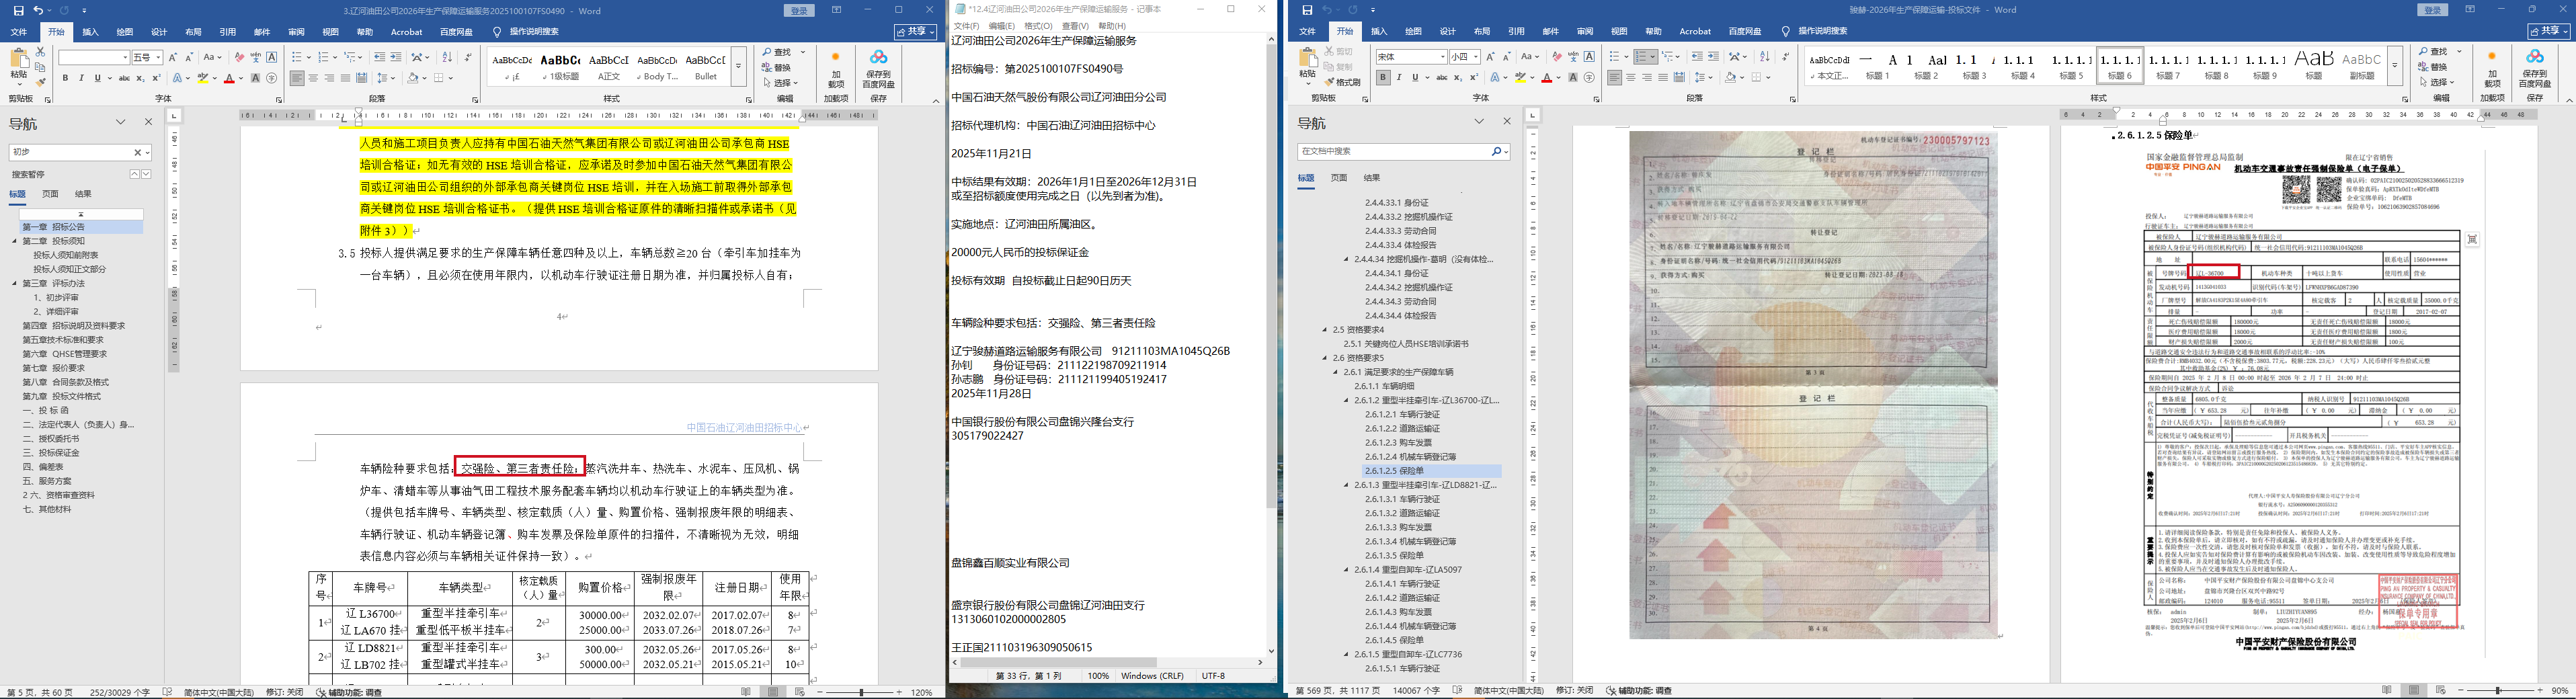Open the 审阅 tab in left Word
Screen dimensions: 2576x699
tap(296, 32)
